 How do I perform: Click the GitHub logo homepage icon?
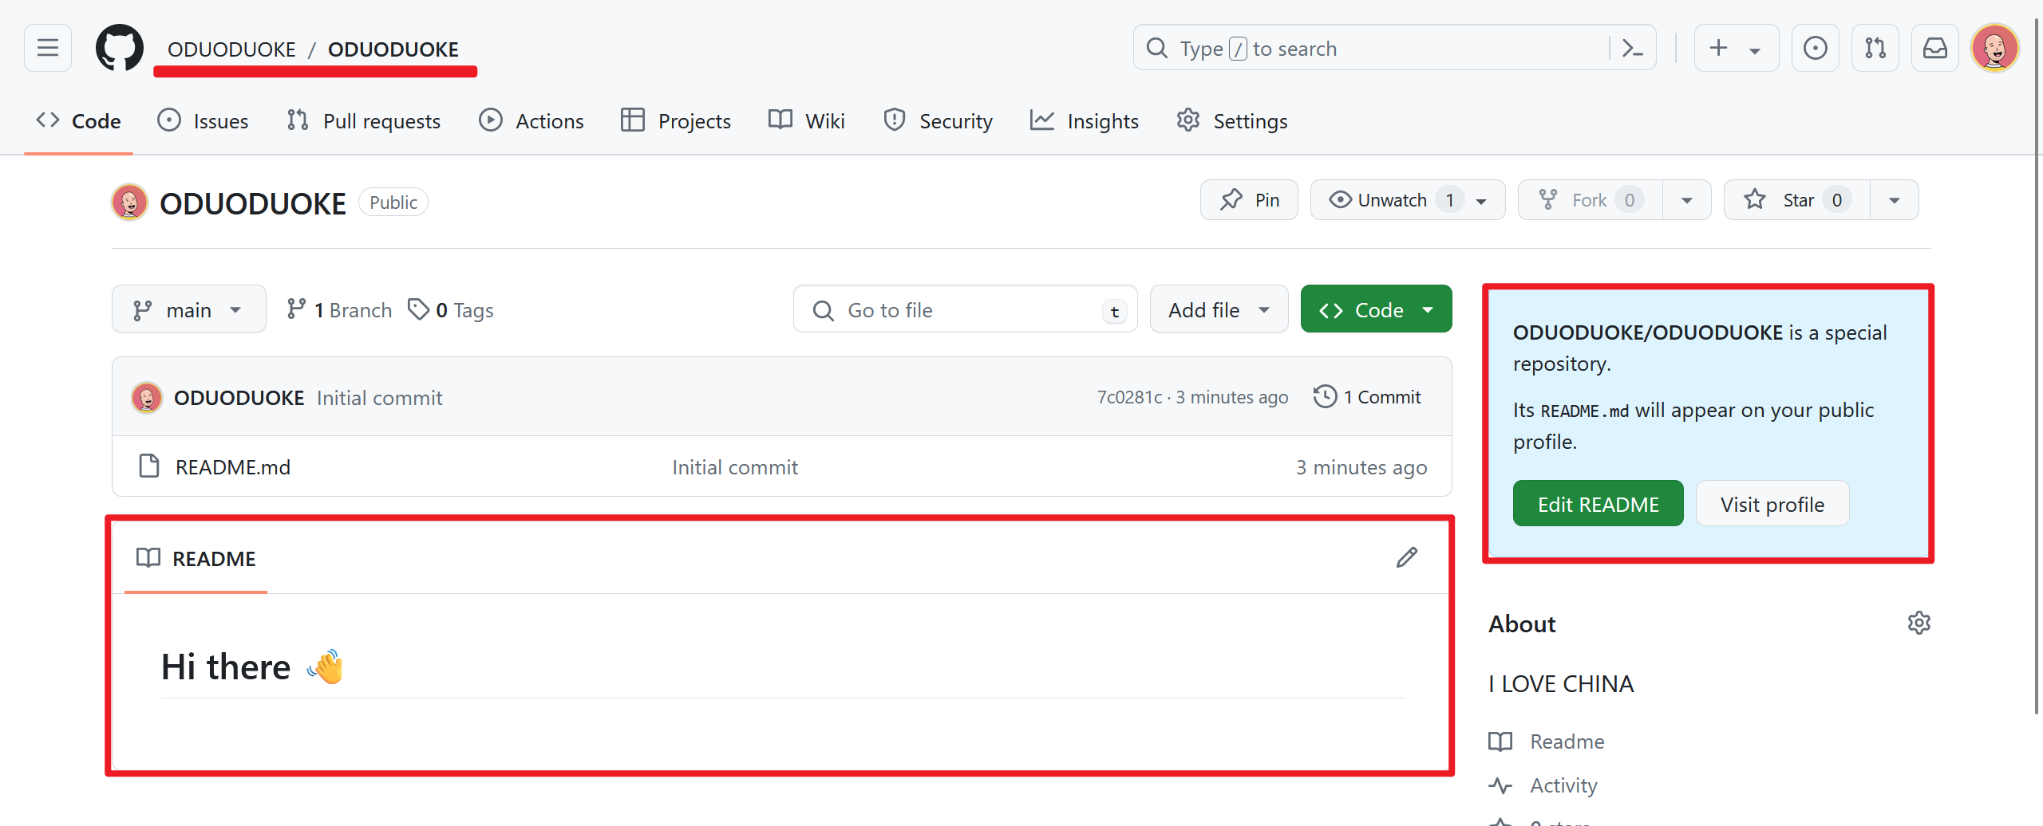click(120, 48)
